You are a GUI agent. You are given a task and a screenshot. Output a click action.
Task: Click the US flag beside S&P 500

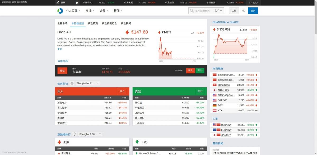tap(215, 100)
